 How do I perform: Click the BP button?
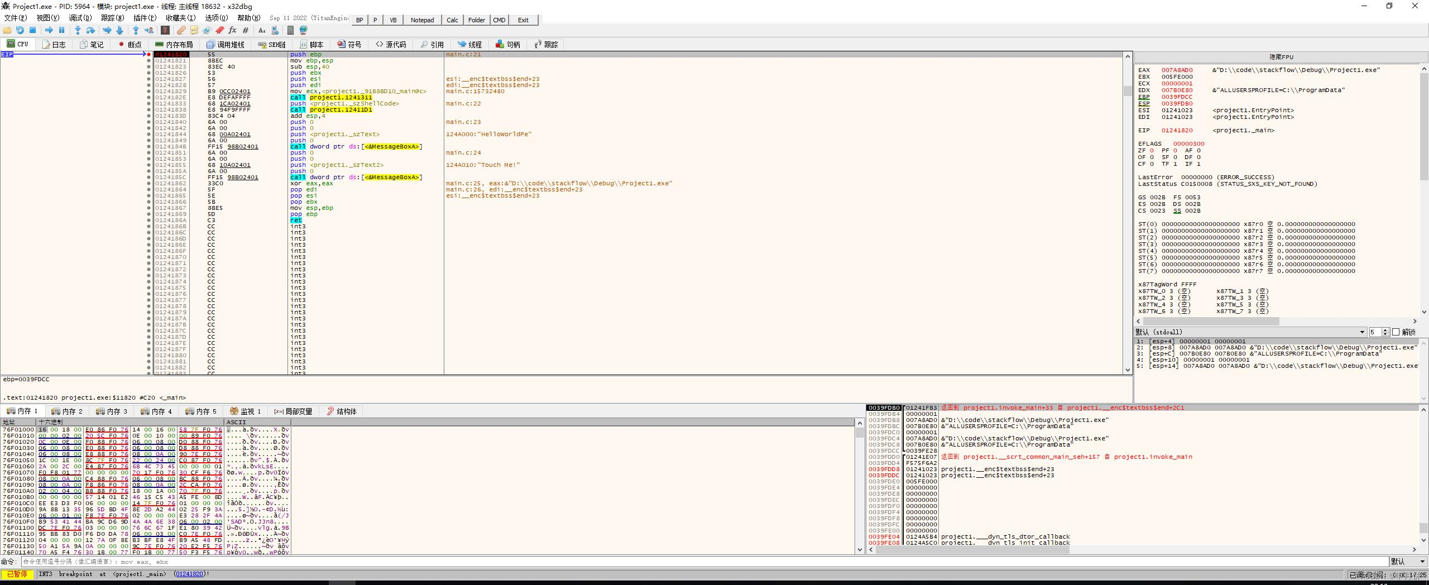pyautogui.click(x=359, y=20)
